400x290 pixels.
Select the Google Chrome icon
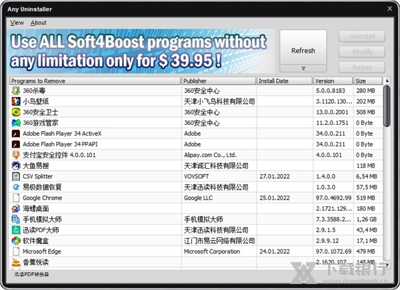[x=16, y=198]
